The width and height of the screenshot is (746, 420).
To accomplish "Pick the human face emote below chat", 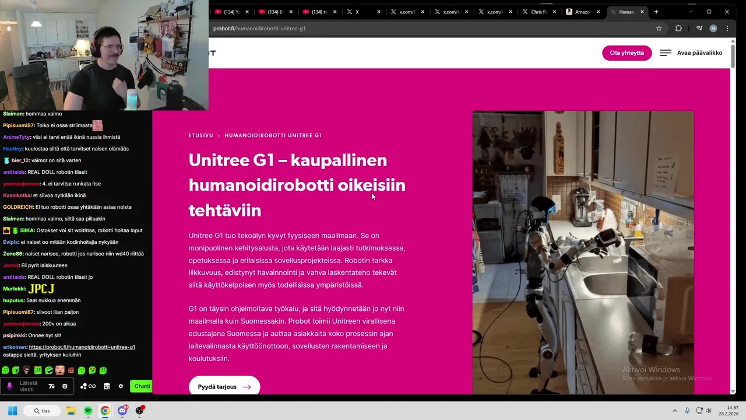I will point(59,370).
